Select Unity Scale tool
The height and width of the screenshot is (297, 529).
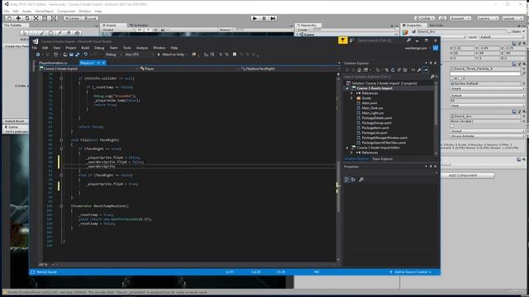point(36,18)
